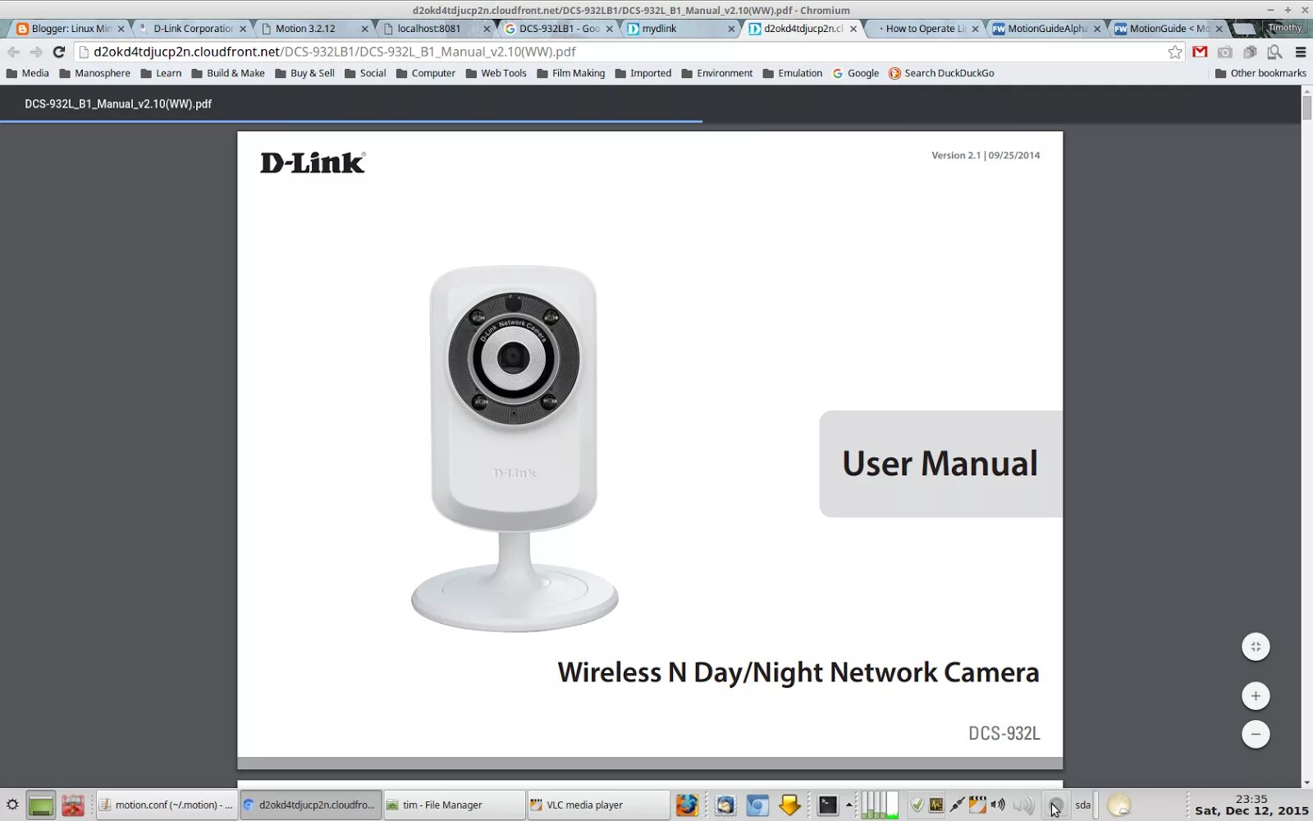Open the clock and date panel
This screenshot has height=821, width=1313.
[x=1251, y=805]
